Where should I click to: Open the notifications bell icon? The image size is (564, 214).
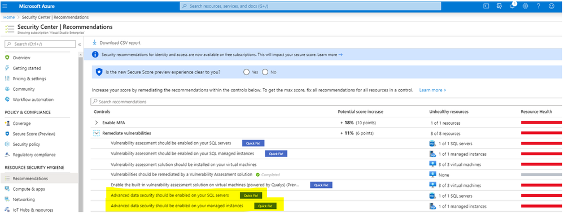512,6
